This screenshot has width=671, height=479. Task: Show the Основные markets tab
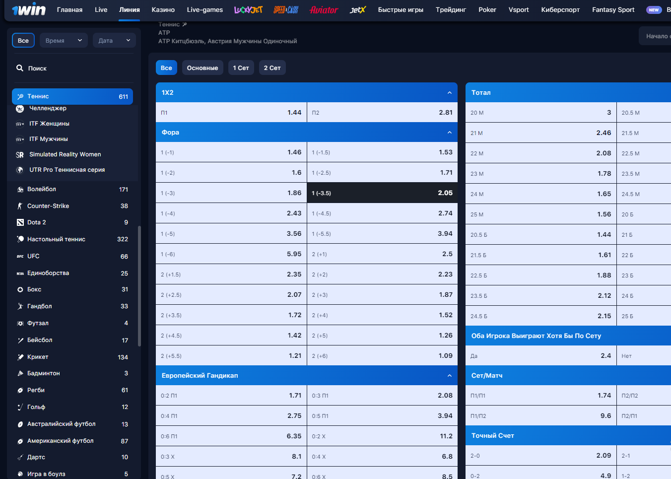202,68
